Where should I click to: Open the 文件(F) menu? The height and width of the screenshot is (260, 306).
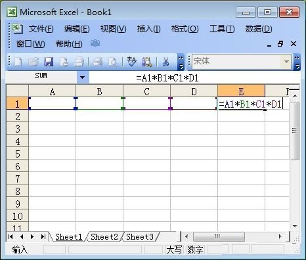(41, 29)
